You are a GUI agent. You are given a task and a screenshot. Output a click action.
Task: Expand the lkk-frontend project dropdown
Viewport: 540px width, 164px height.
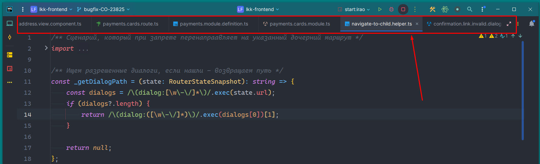(51, 9)
